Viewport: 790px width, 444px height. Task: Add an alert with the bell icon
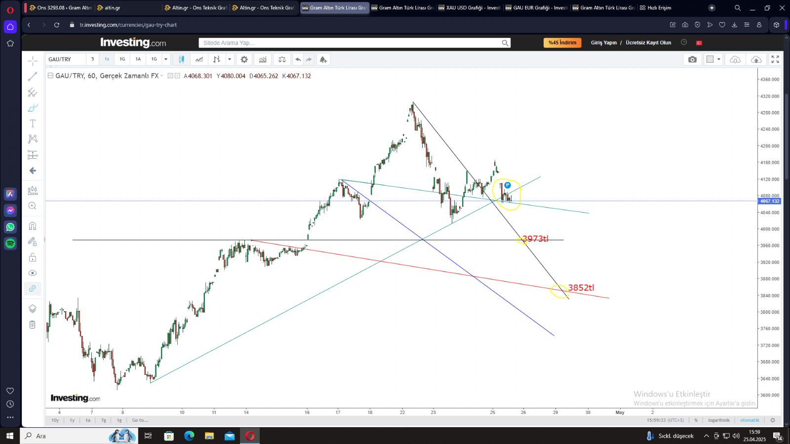pyautogui.click(x=323, y=59)
